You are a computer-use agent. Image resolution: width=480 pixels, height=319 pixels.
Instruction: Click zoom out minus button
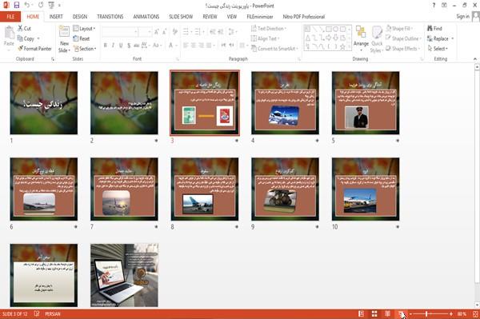pos(411,313)
